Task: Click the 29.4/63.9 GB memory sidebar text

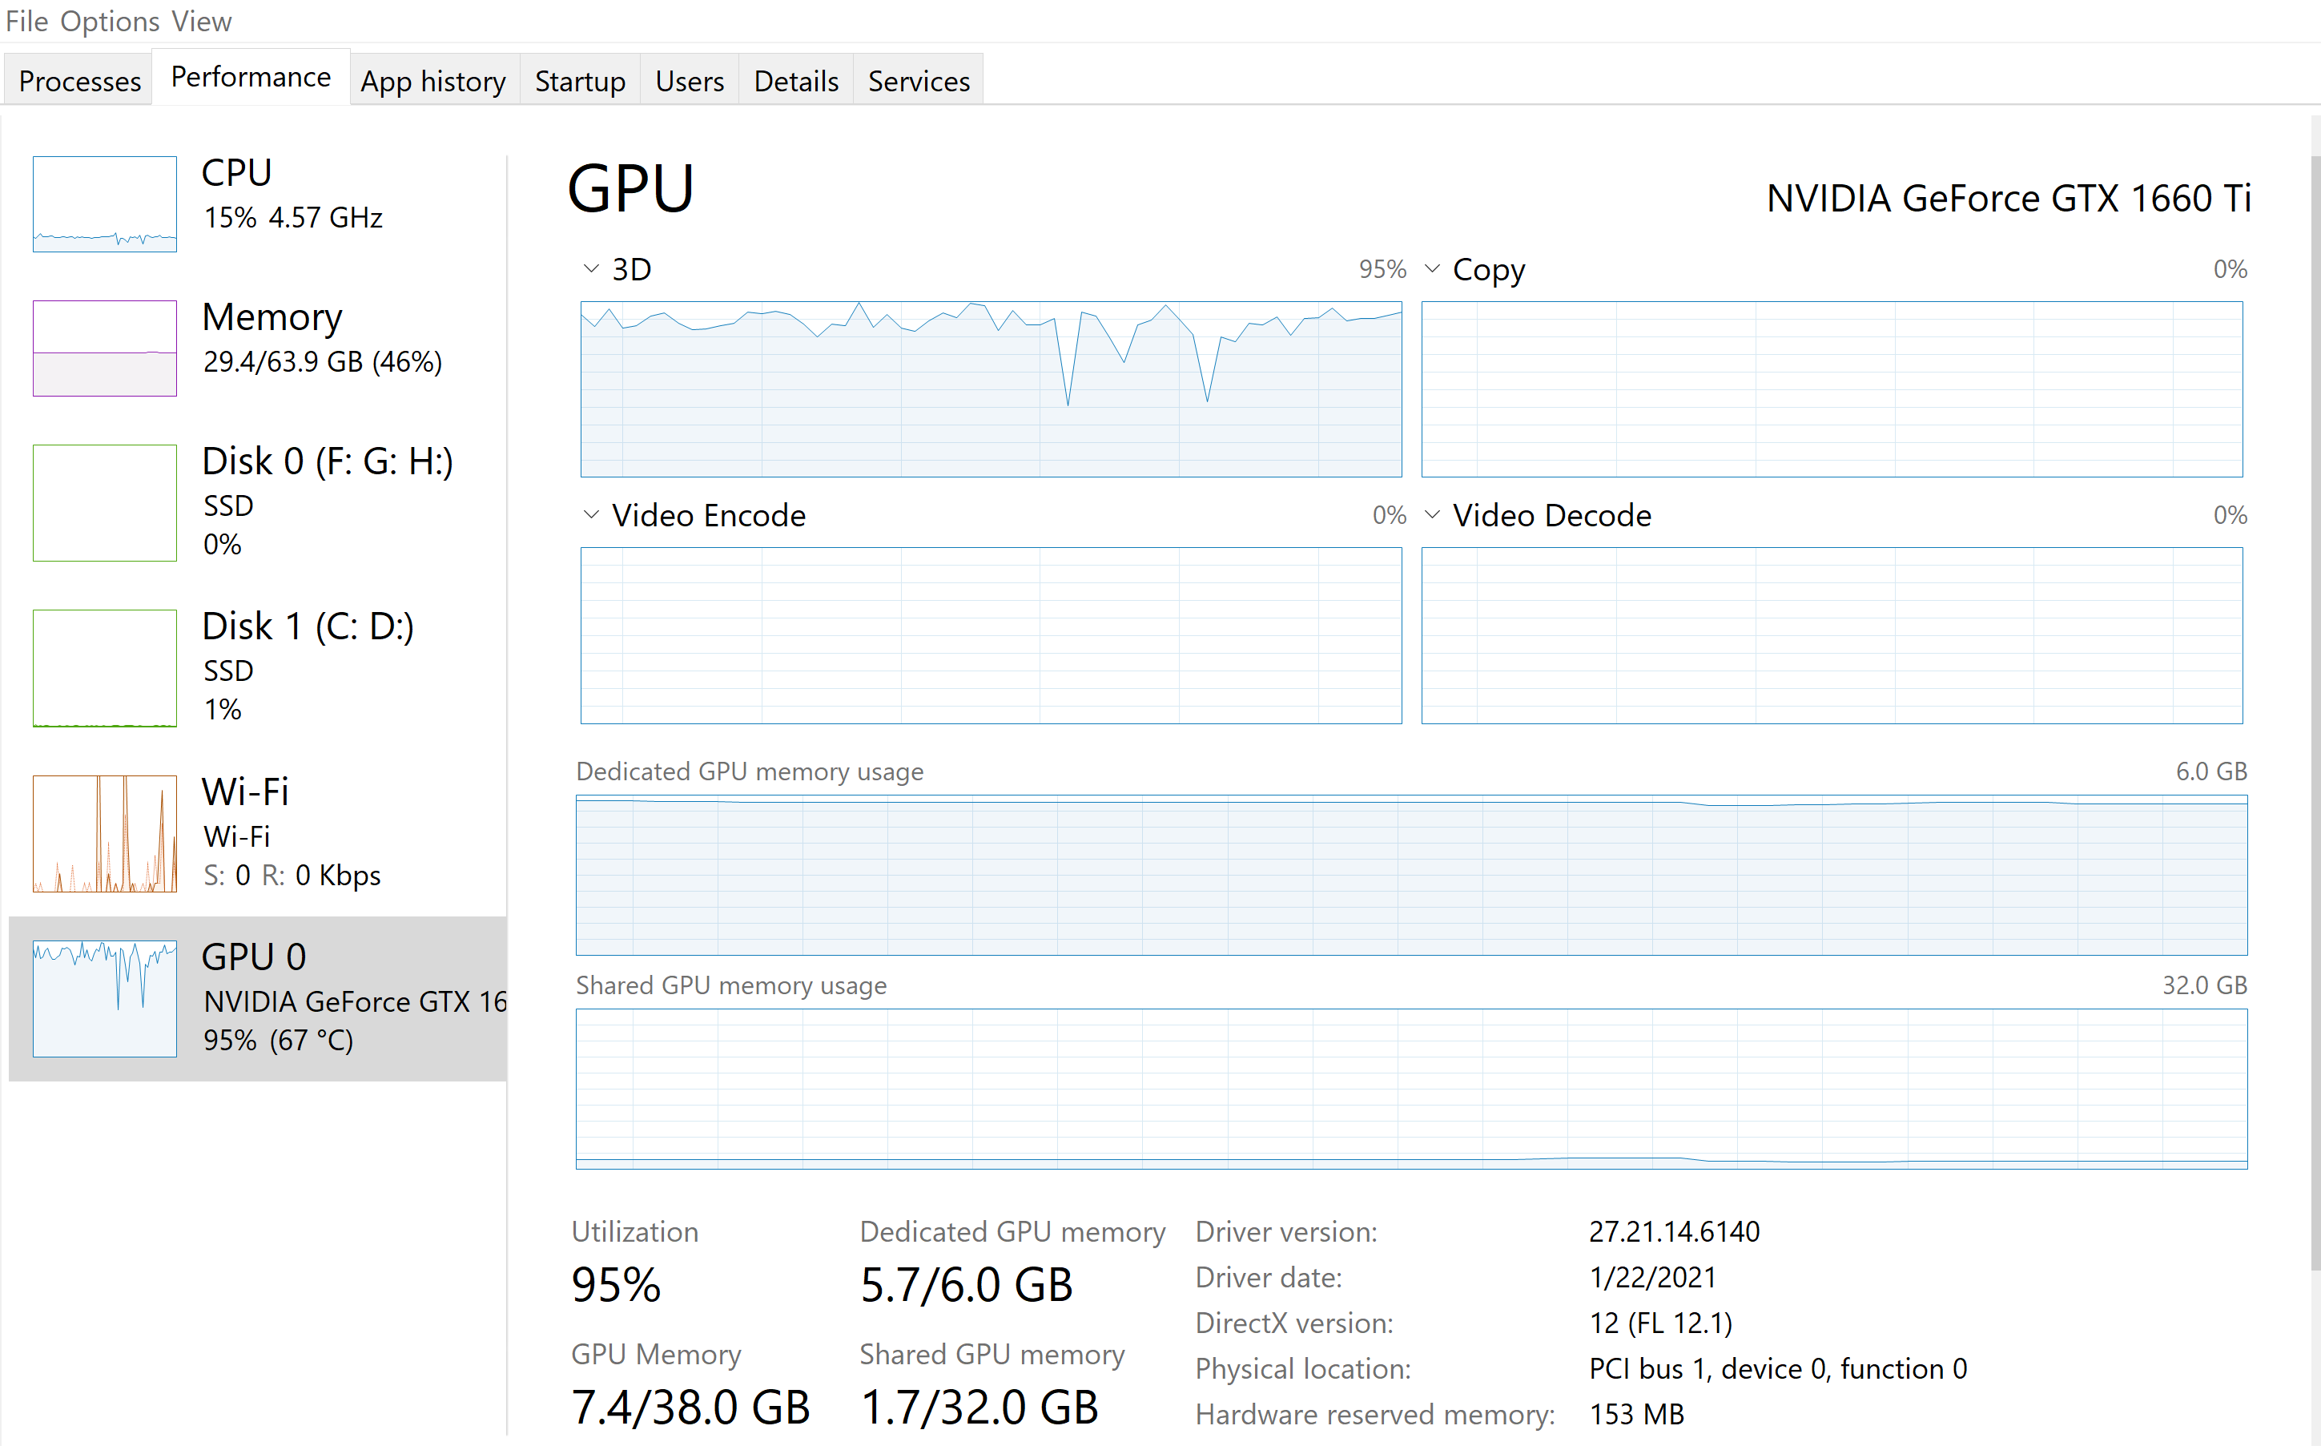Action: tap(323, 361)
